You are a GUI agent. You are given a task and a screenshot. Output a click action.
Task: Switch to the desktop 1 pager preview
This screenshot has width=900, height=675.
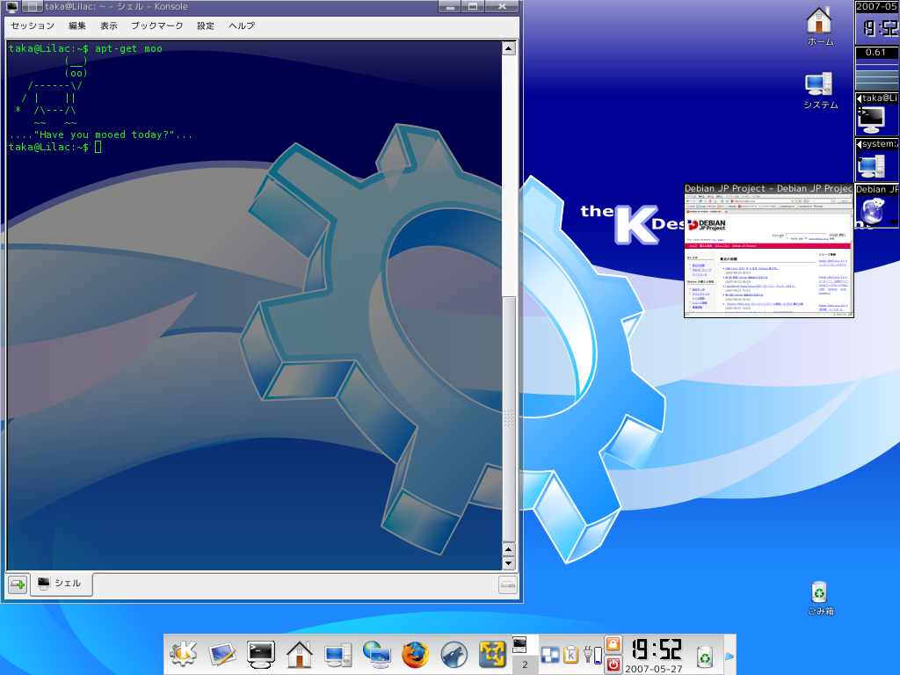click(525, 645)
